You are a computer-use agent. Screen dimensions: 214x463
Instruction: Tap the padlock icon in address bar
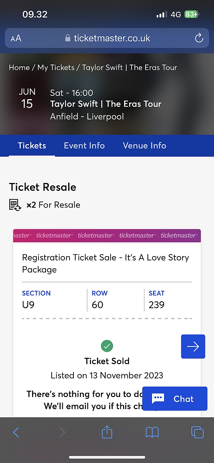[x=68, y=38]
